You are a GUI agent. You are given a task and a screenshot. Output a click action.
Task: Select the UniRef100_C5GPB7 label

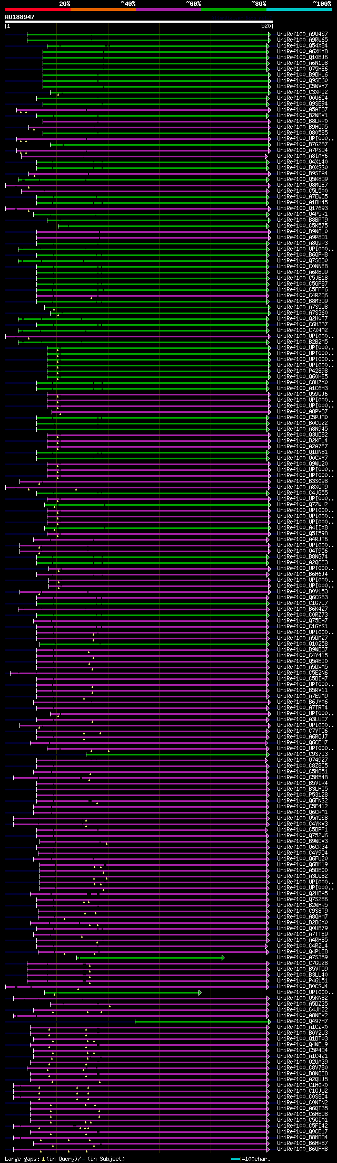pyautogui.click(x=302, y=283)
